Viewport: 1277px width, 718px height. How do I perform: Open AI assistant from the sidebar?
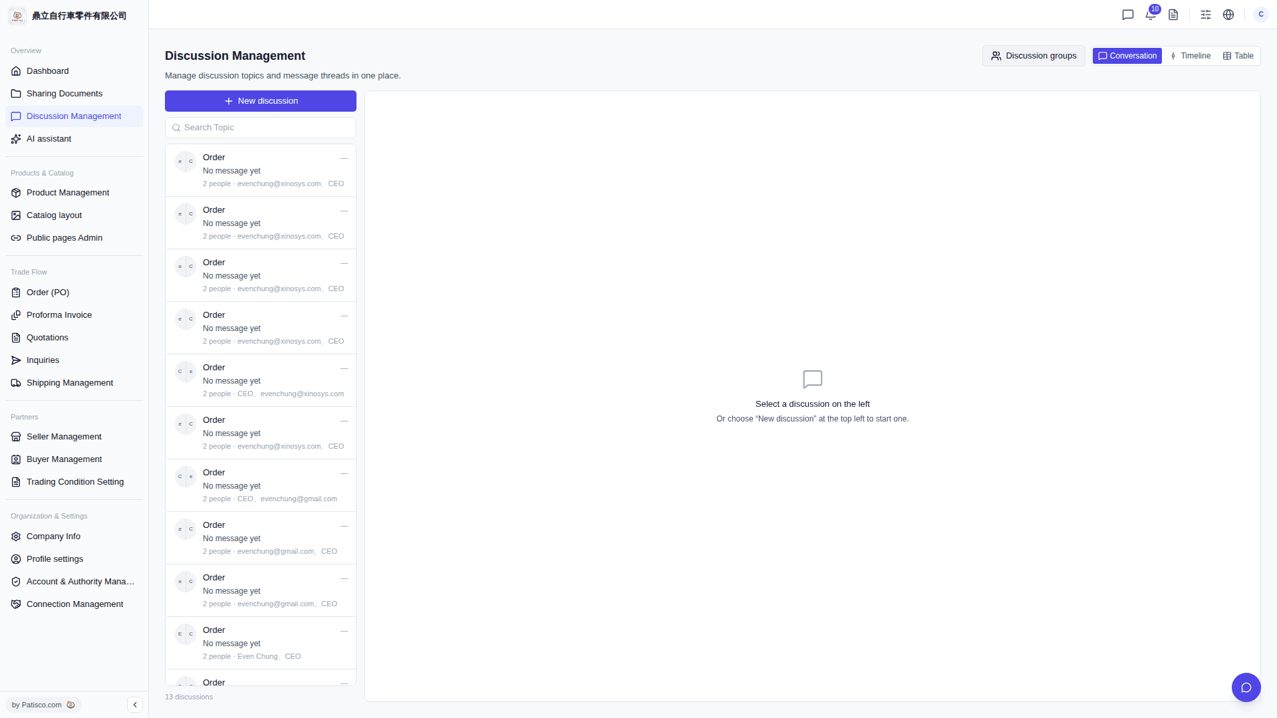click(x=74, y=139)
